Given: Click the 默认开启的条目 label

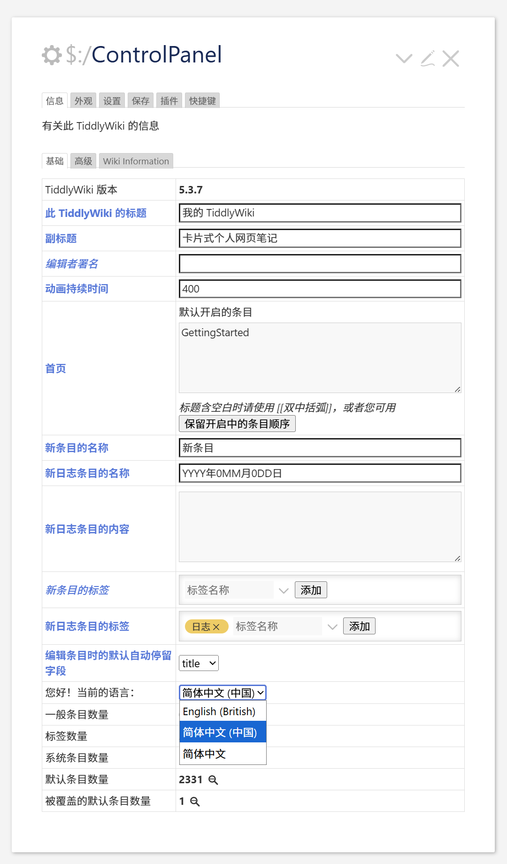Looking at the screenshot, I should 216,312.
